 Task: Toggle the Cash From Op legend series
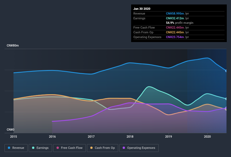[102, 148]
